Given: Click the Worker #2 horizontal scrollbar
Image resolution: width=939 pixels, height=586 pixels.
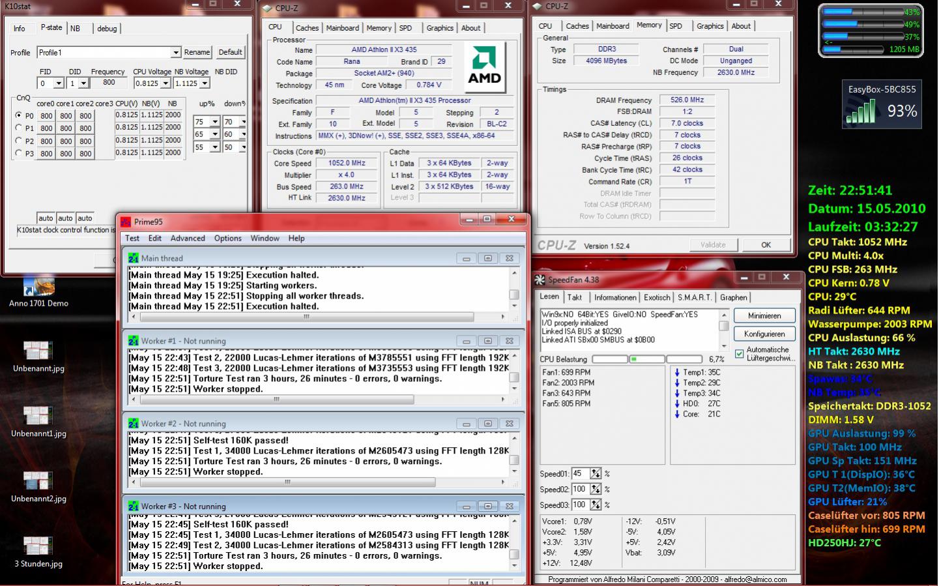Looking at the screenshot, I should (318, 482).
